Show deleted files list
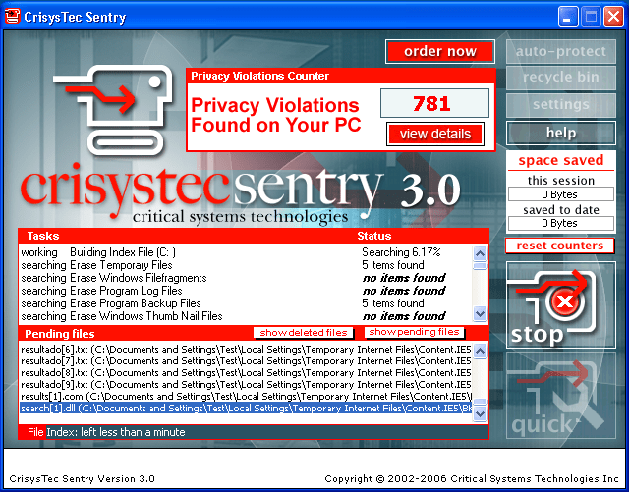Image resolution: width=629 pixels, height=492 pixels. tap(303, 333)
